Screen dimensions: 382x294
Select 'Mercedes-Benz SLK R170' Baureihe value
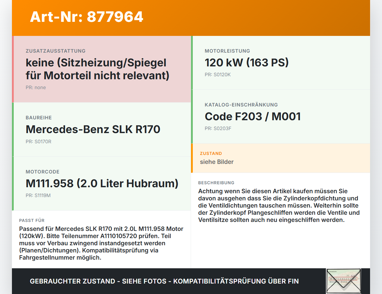pyautogui.click(x=93, y=129)
